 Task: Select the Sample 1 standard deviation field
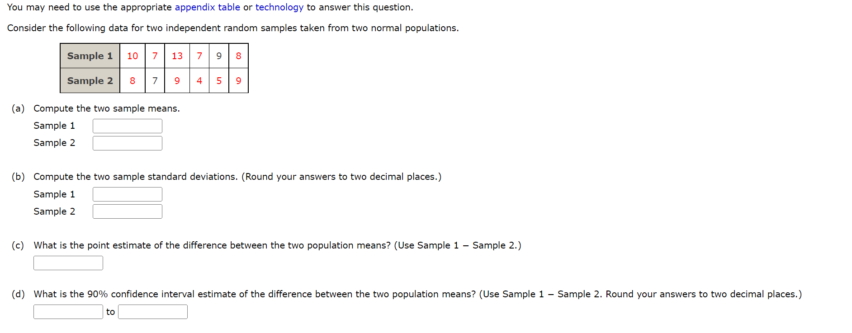[127, 194]
